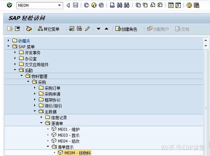Expand the 询价/报价 folder

coord(35,105)
